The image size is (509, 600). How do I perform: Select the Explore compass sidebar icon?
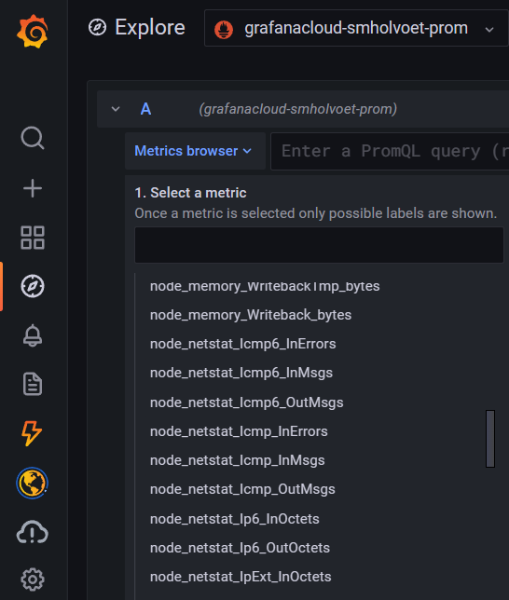(33, 286)
